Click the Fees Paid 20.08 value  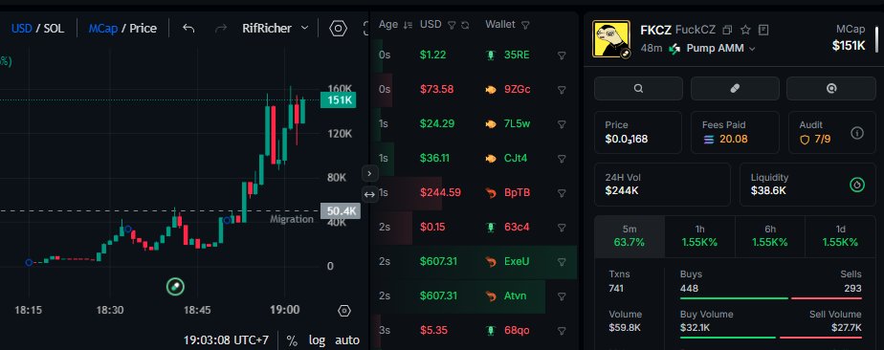734,140
